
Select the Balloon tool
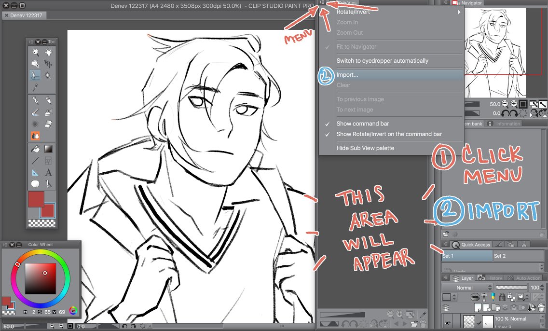point(35,184)
